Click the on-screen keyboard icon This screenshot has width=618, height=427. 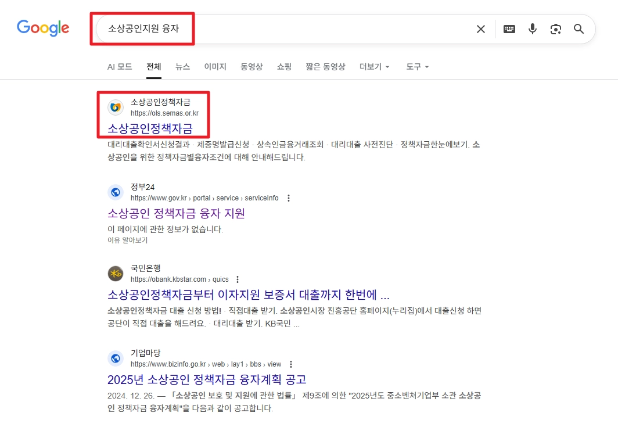tap(509, 28)
